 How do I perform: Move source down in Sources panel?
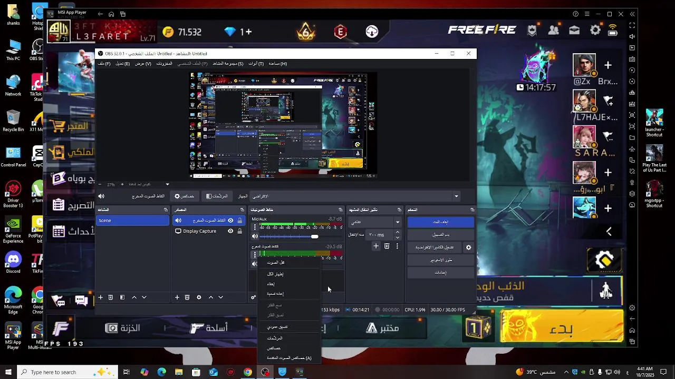pyautogui.click(x=221, y=297)
